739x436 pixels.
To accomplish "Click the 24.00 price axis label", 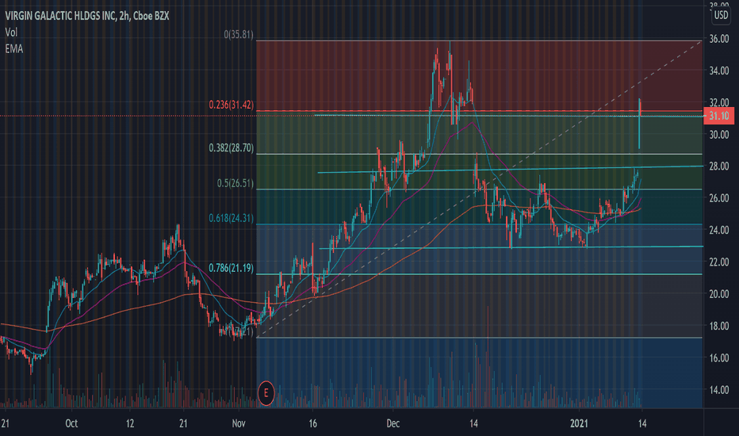I will (718, 230).
